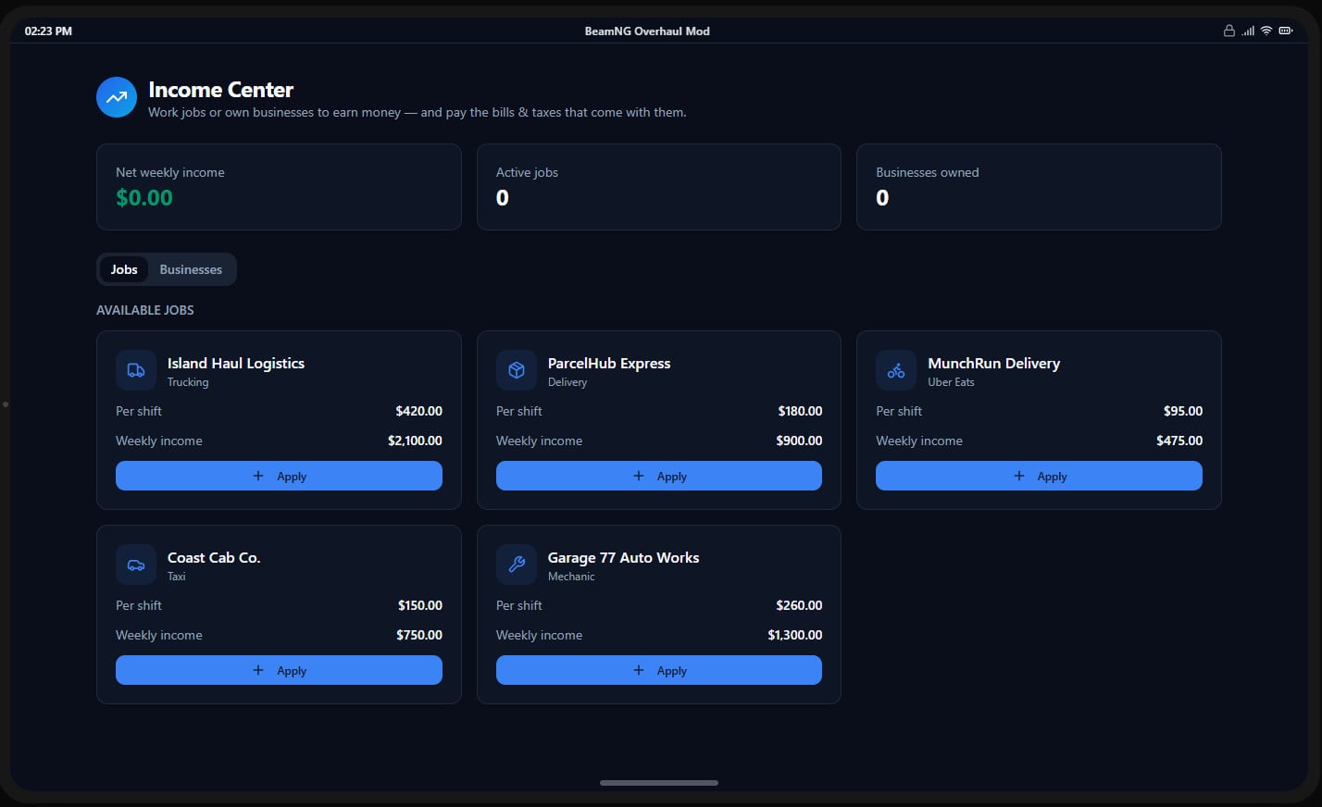This screenshot has width=1322, height=807.
Task: Click the $95.00 per shift value
Action: coord(1183,411)
